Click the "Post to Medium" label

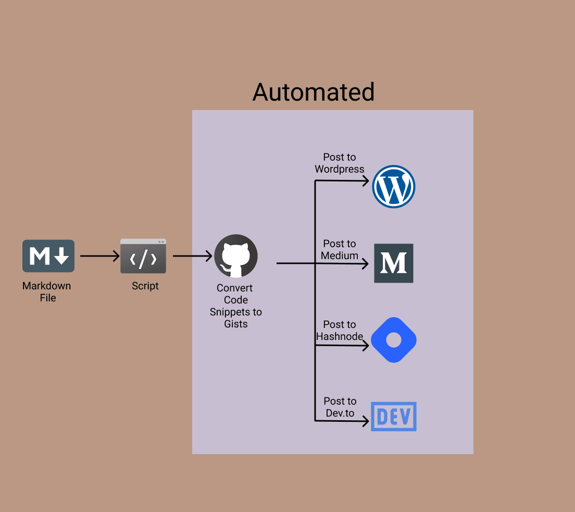[340, 250]
